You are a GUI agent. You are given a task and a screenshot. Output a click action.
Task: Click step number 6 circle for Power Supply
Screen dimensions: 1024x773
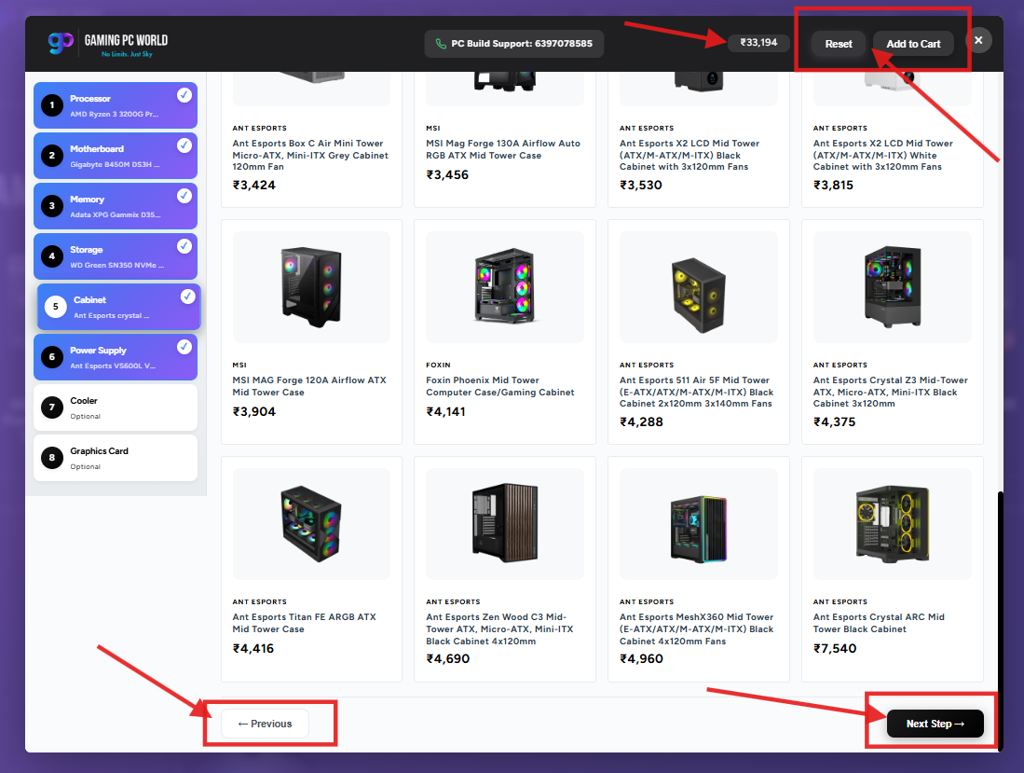52,357
